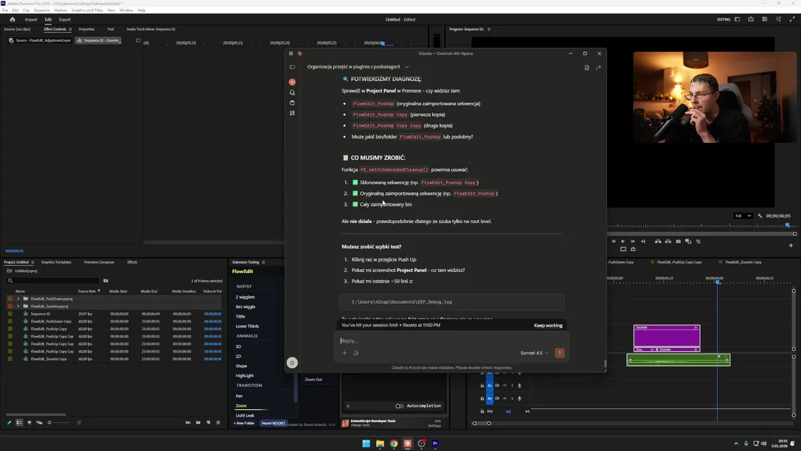
Task: Click the extended thinking clock icon in reply box
Action: tap(355, 353)
